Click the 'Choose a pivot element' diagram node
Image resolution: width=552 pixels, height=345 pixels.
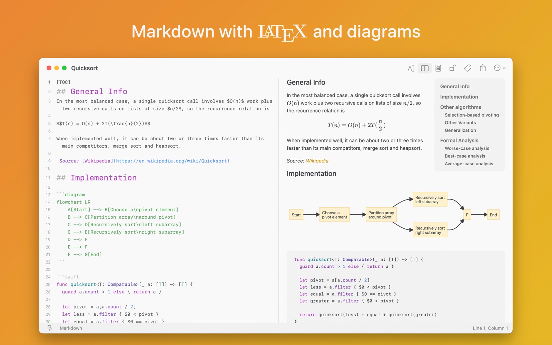334,215
